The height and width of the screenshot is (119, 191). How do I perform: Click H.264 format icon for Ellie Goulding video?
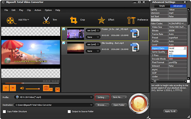[135, 47]
